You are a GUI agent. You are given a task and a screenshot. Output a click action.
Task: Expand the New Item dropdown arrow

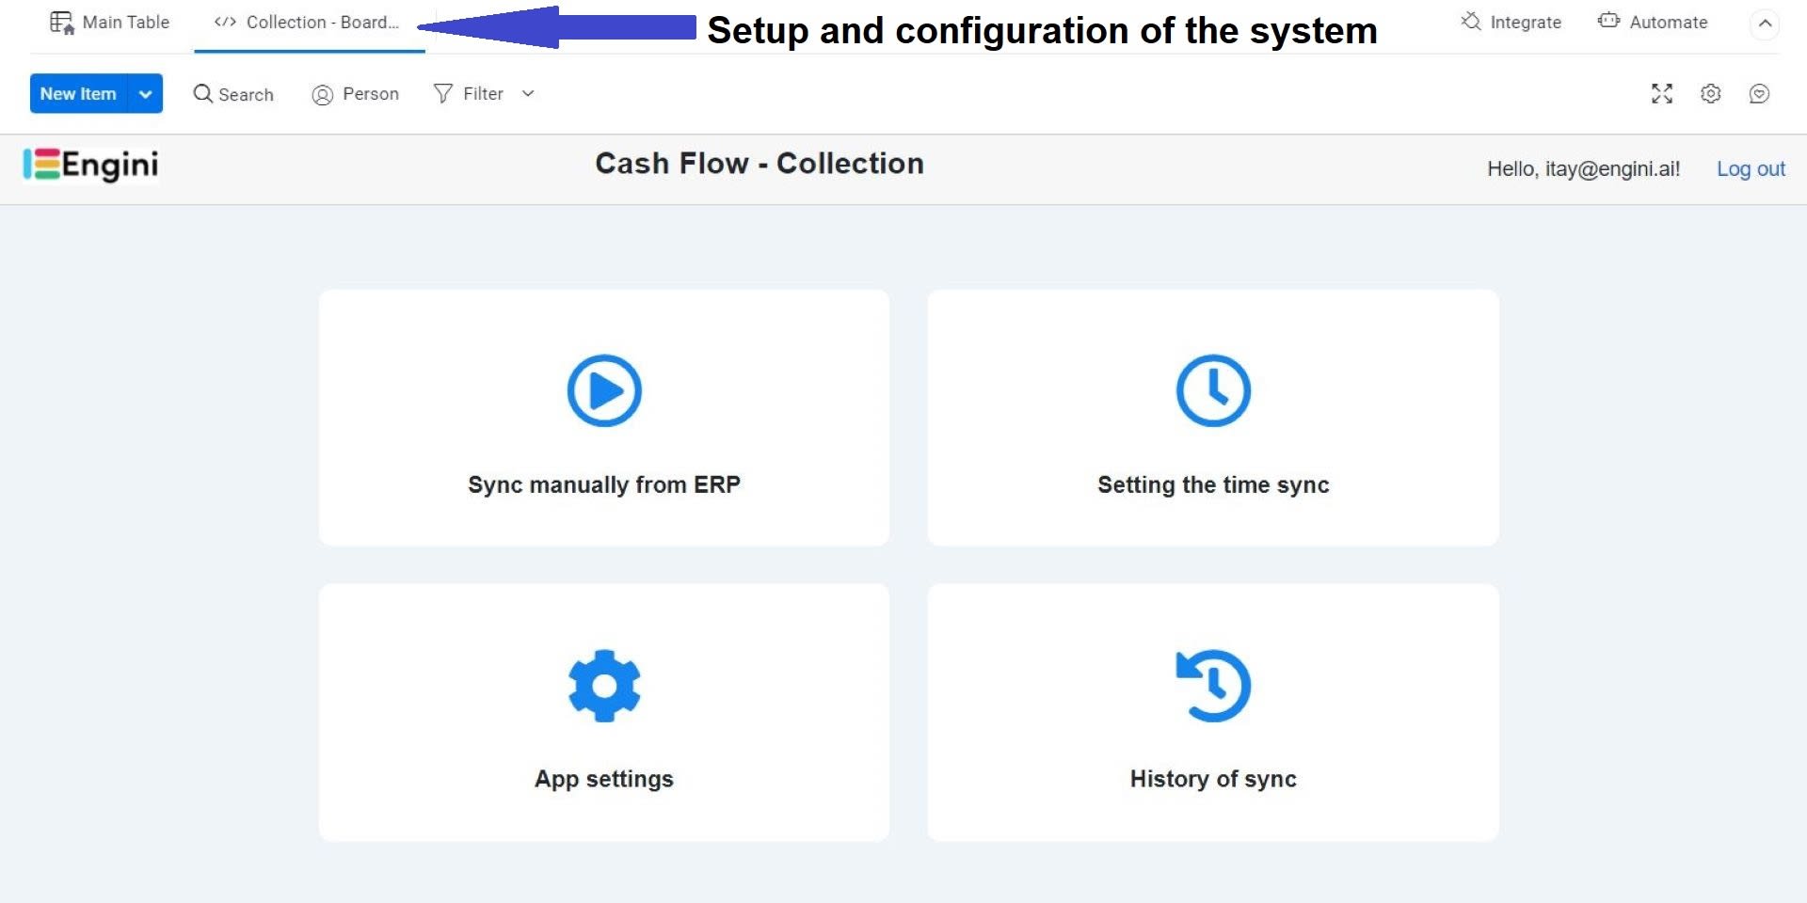click(145, 94)
